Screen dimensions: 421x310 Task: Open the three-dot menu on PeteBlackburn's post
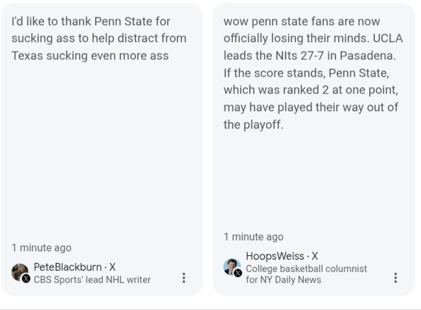point(184,278)
